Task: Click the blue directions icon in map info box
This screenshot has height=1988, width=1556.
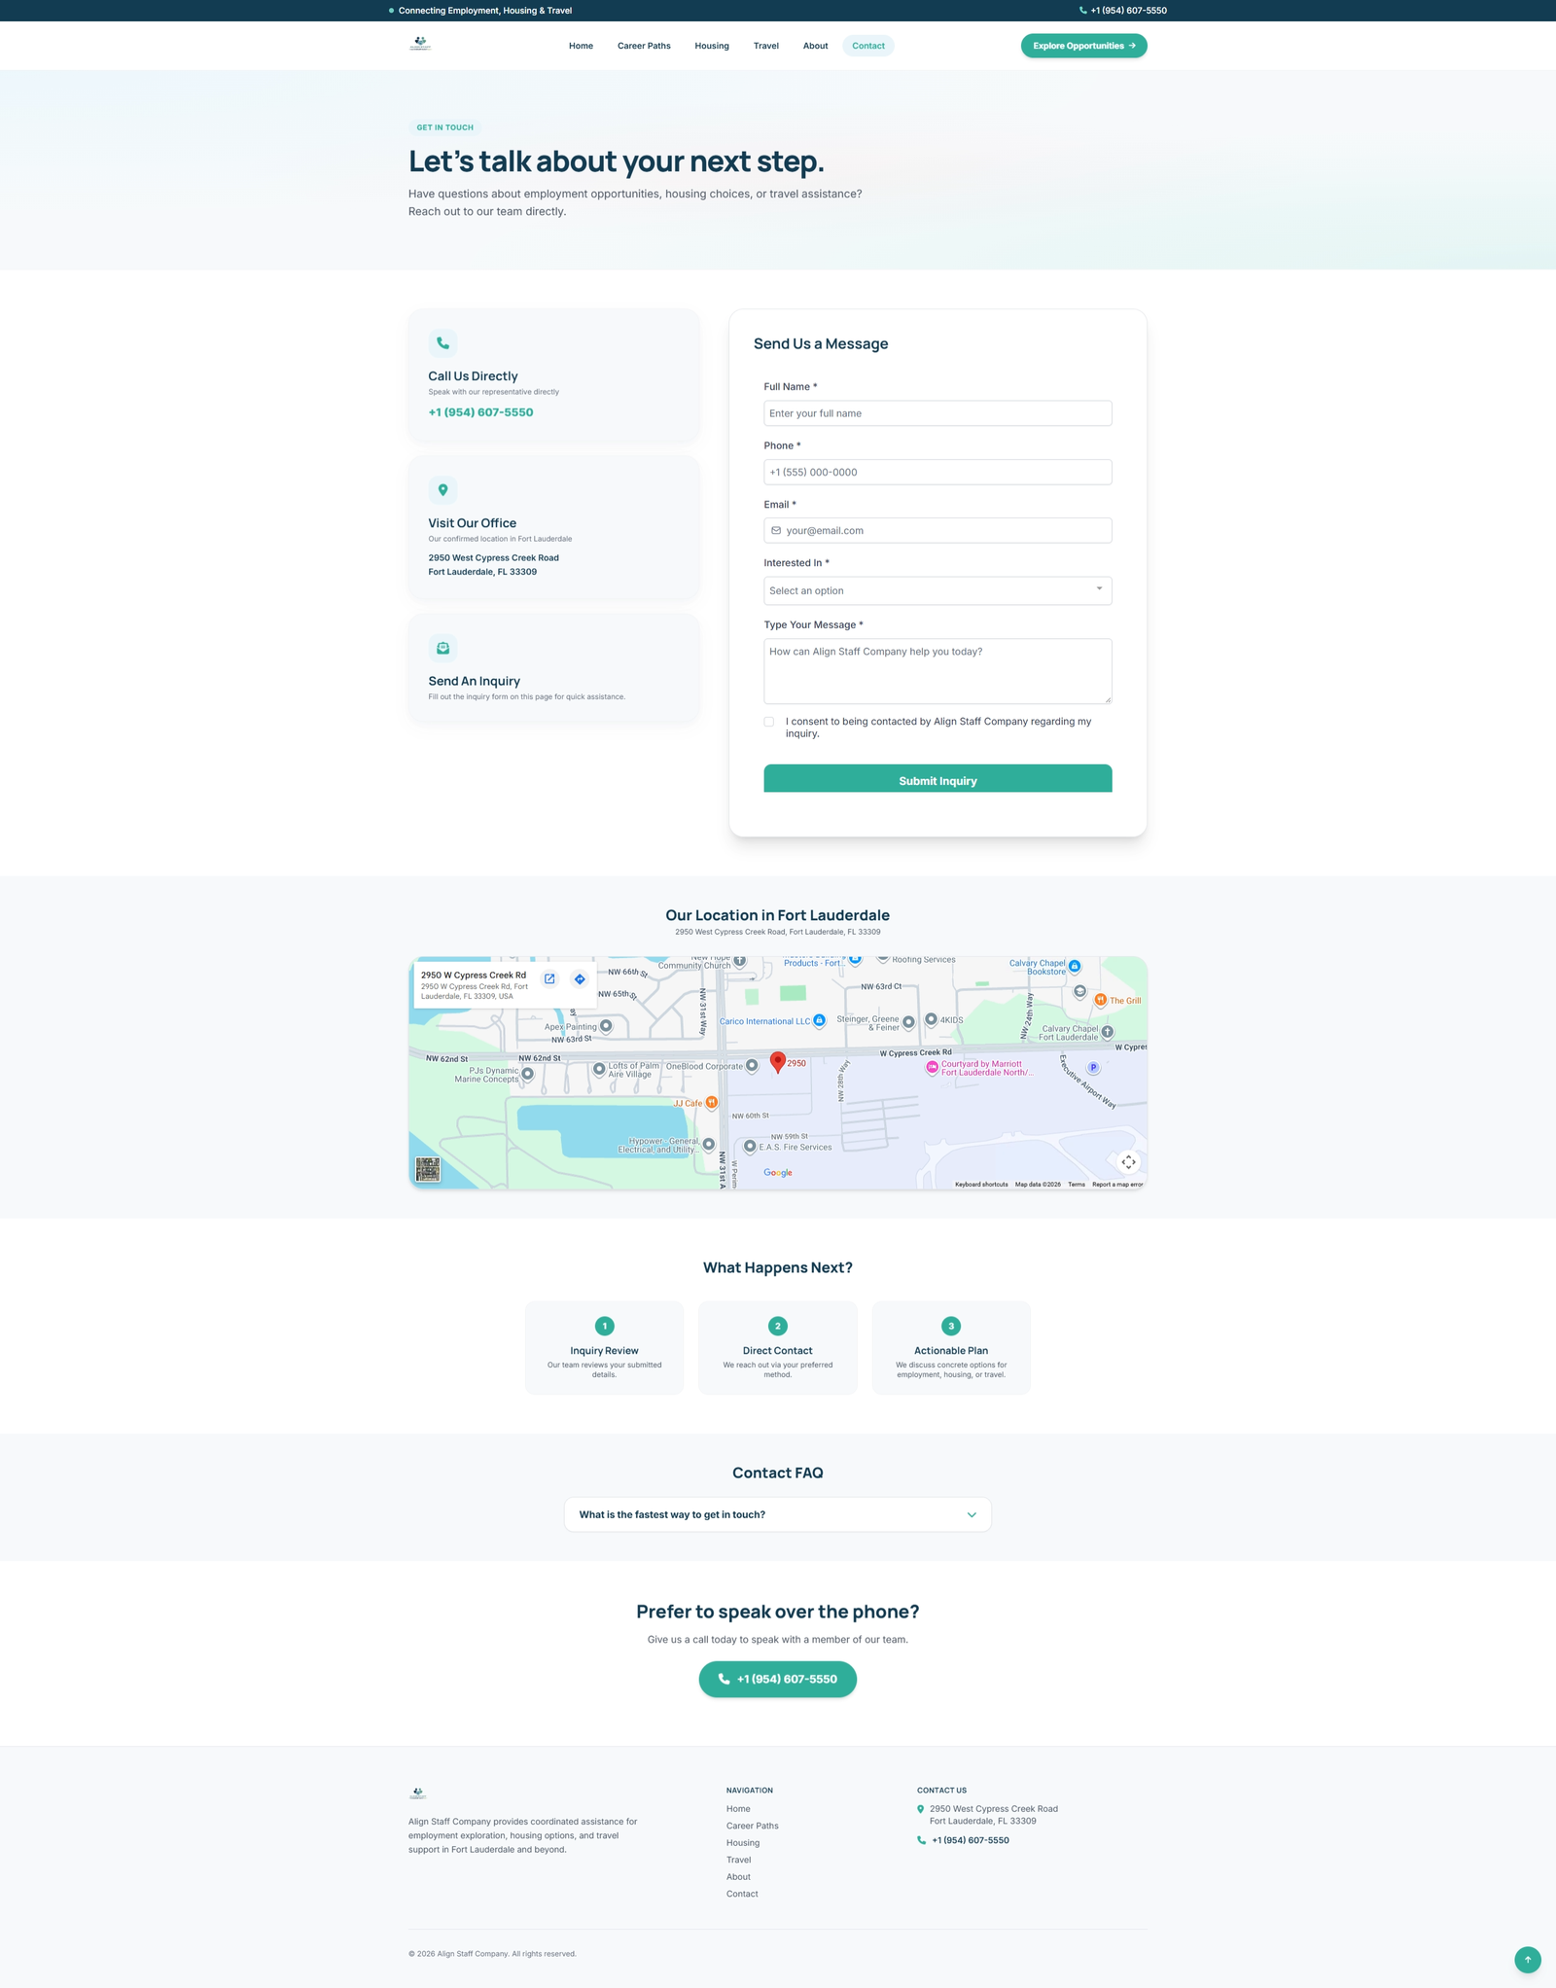Action: [x=580, y=979]
